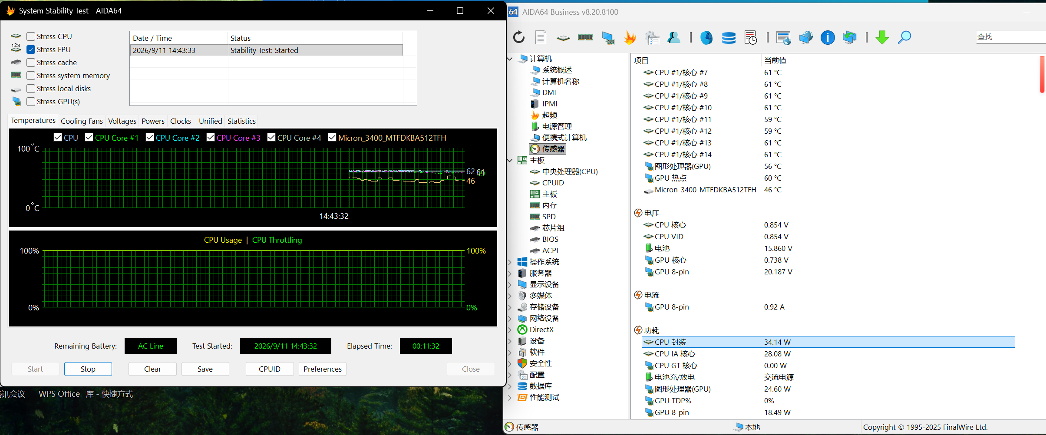Click the Save button

point(205,369)
